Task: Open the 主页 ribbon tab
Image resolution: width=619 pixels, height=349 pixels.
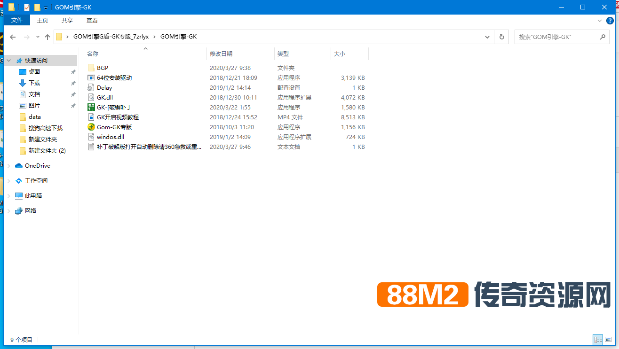Action: click(x=42, y=20)
